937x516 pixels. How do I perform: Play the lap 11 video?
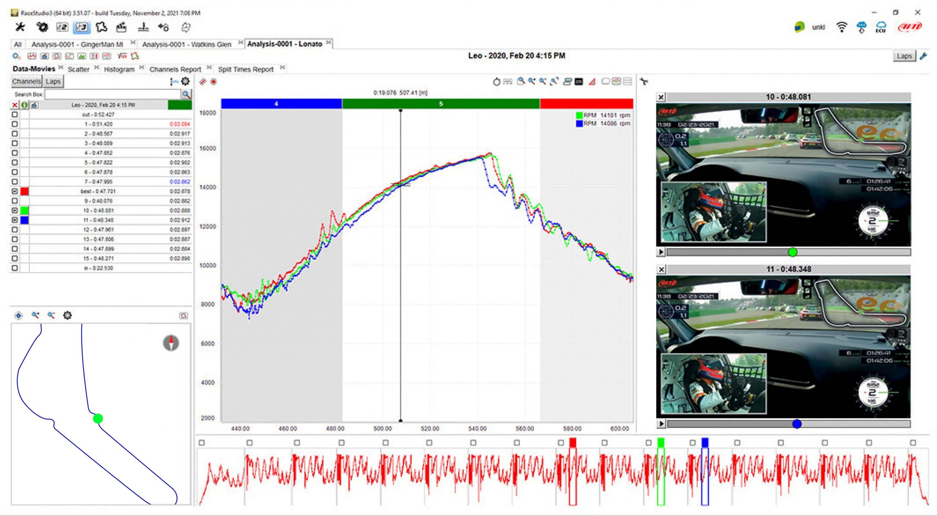click(661, 424)
